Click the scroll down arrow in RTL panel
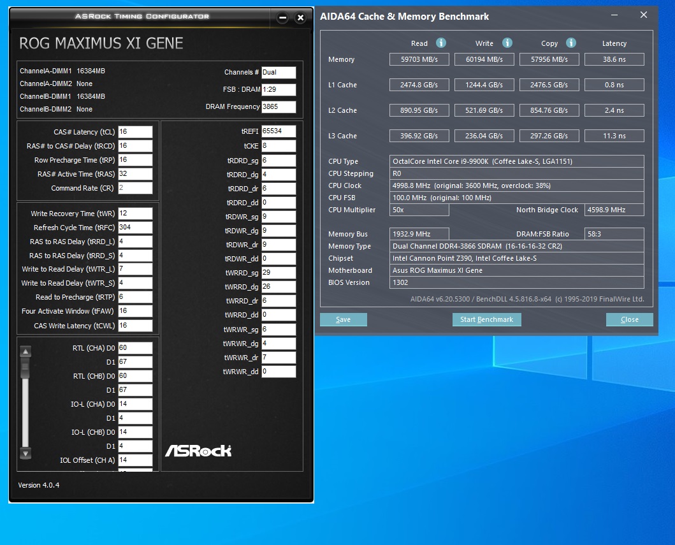 click(25, 453)
